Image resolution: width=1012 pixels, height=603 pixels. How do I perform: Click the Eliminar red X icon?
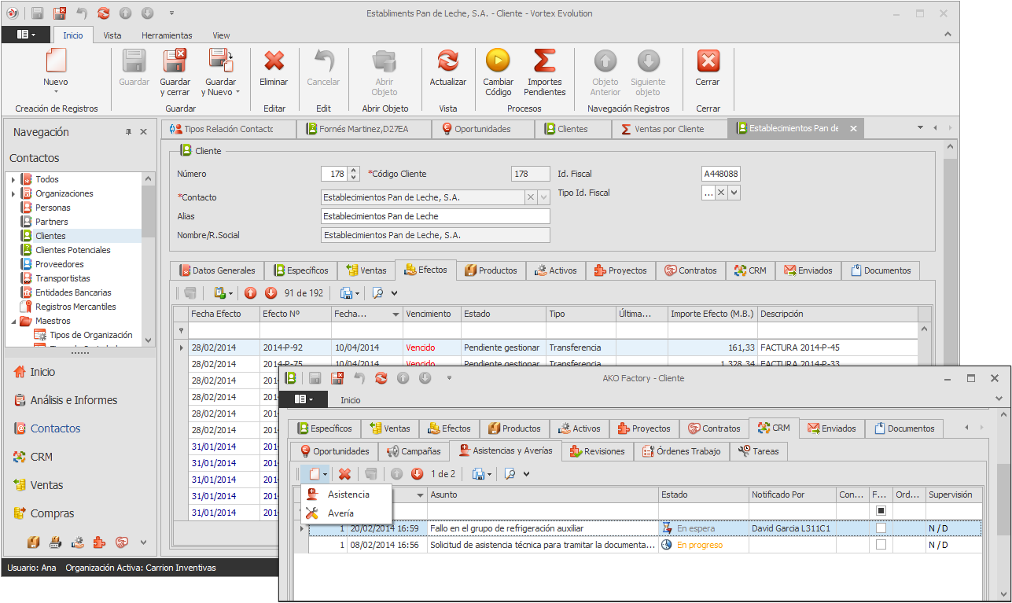click(274, 61)
